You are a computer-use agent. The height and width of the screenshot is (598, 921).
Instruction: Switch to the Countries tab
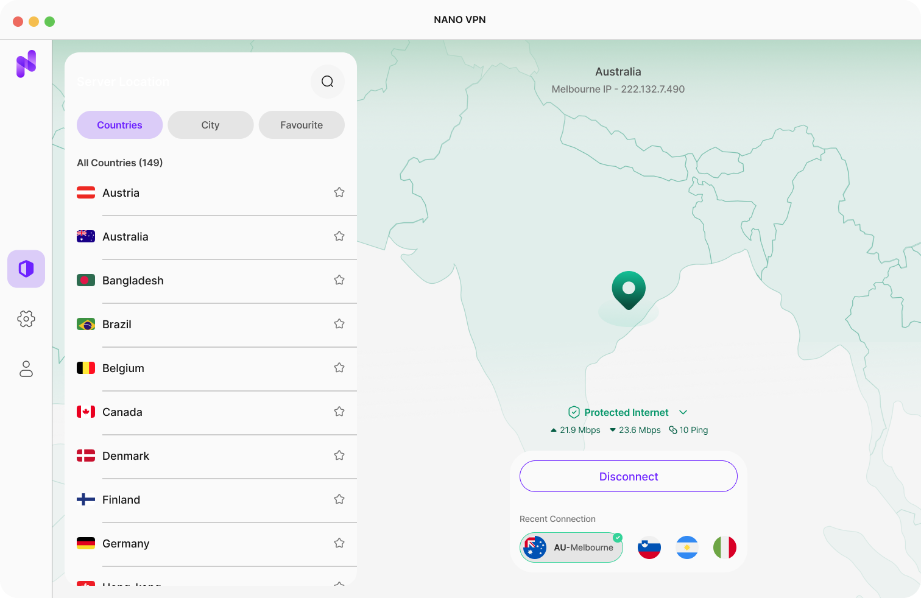[x=119, y=125]
